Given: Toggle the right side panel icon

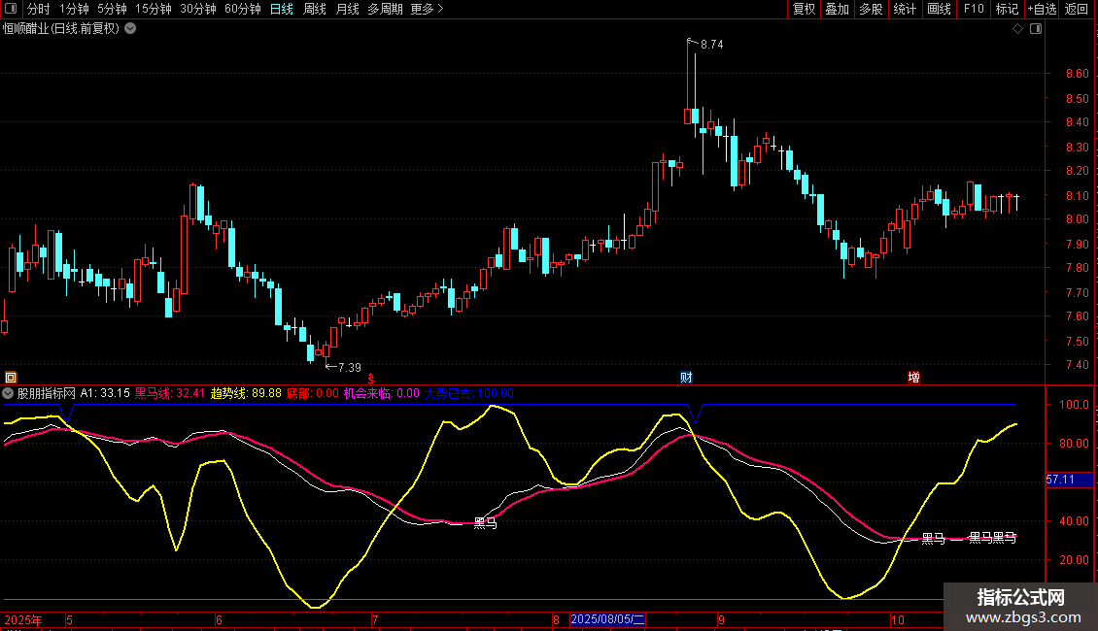Looking at the screenshot, I should coord(1037,29).
